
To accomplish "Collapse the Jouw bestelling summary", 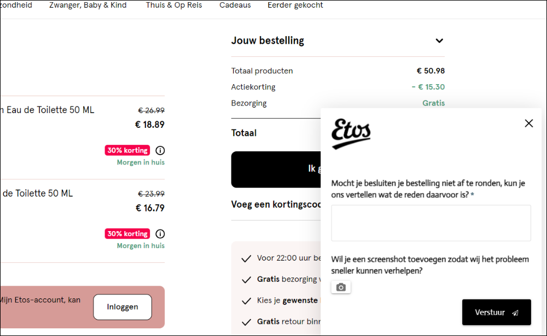I will pyautogui.click(x=439, y=40).
